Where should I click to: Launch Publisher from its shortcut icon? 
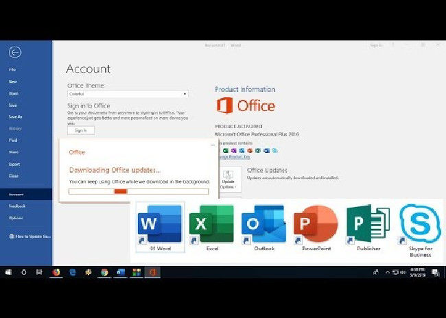[368, 223]
